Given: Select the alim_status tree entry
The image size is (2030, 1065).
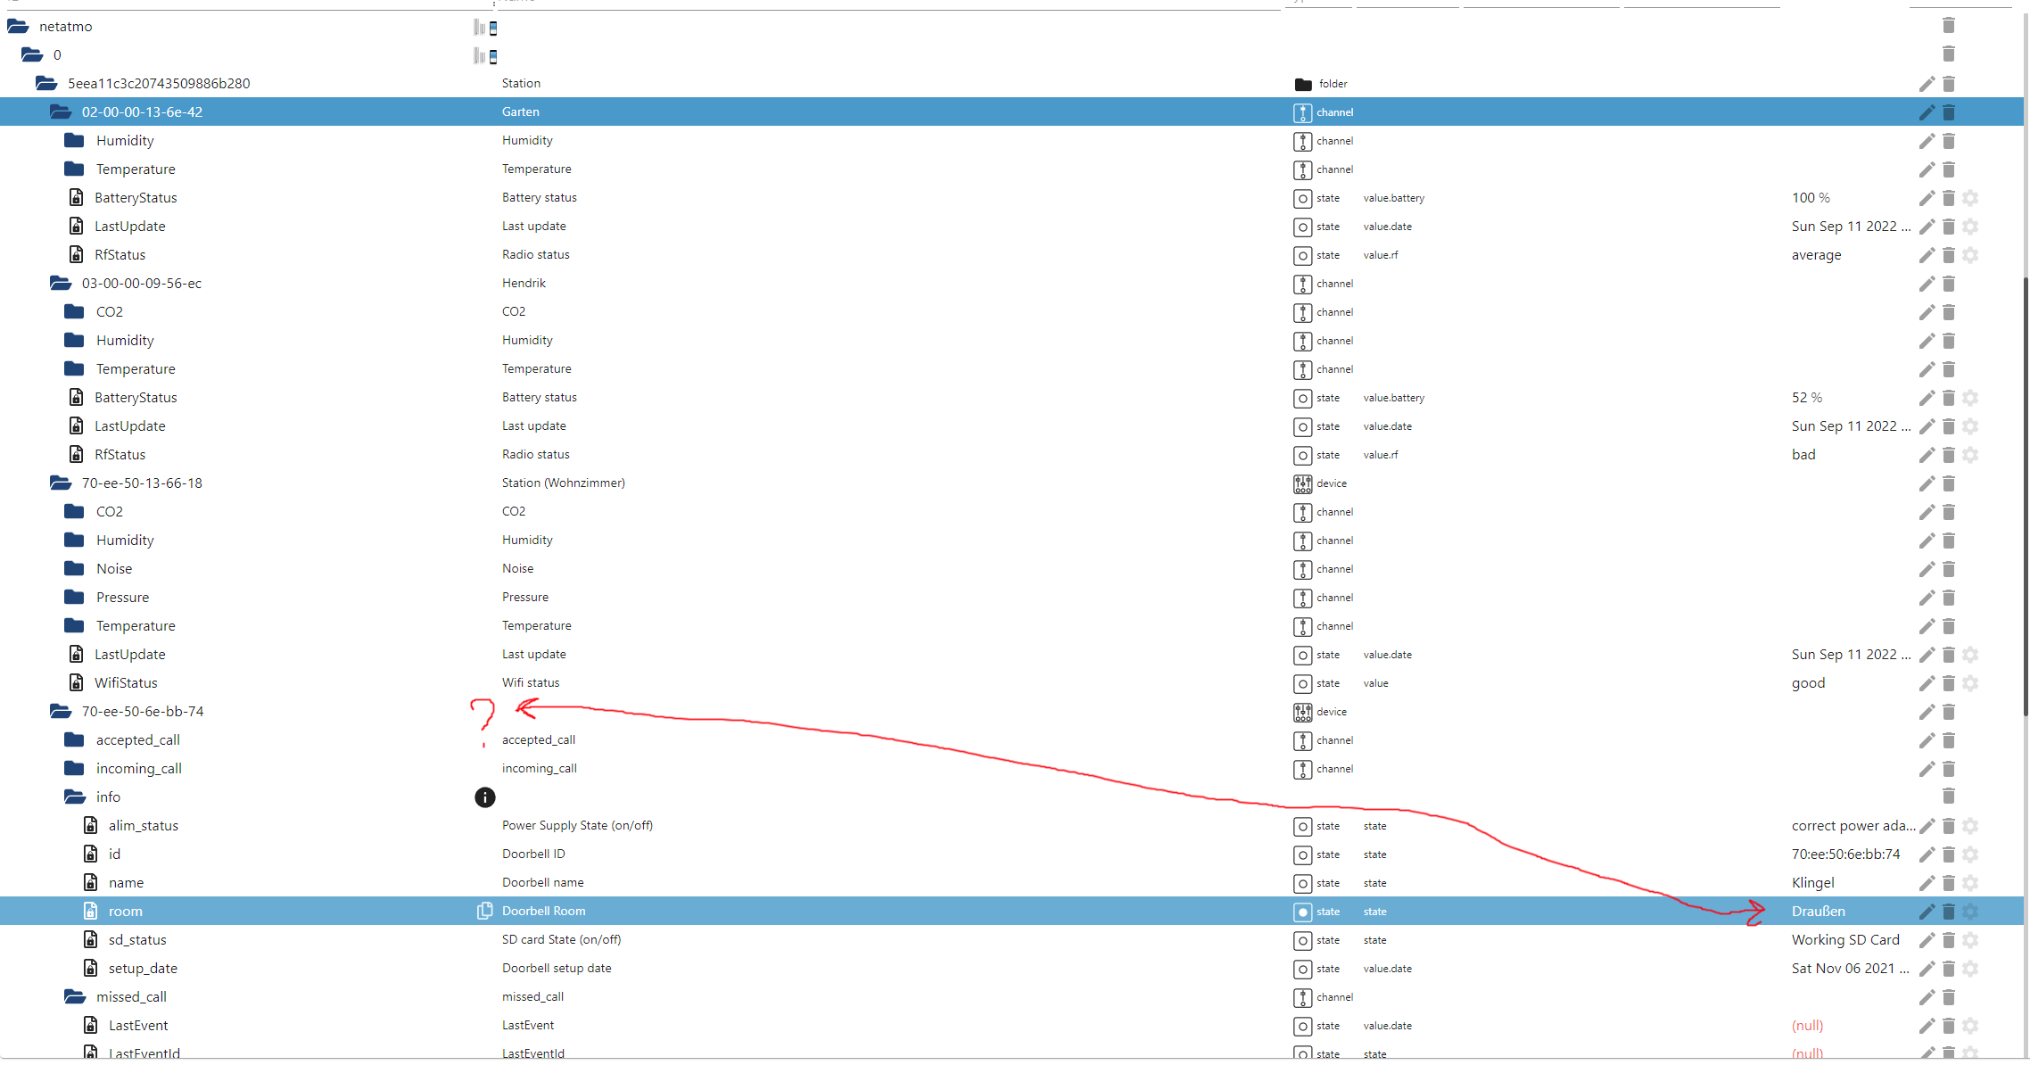Looking at the screenshot, I should tap(144, 826).
